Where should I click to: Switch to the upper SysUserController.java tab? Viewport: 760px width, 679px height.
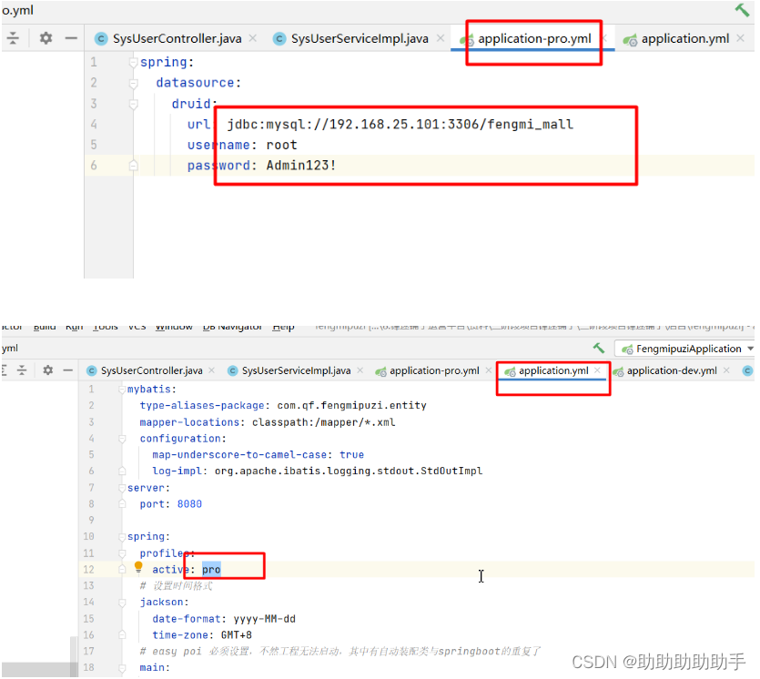pos(177,39)
